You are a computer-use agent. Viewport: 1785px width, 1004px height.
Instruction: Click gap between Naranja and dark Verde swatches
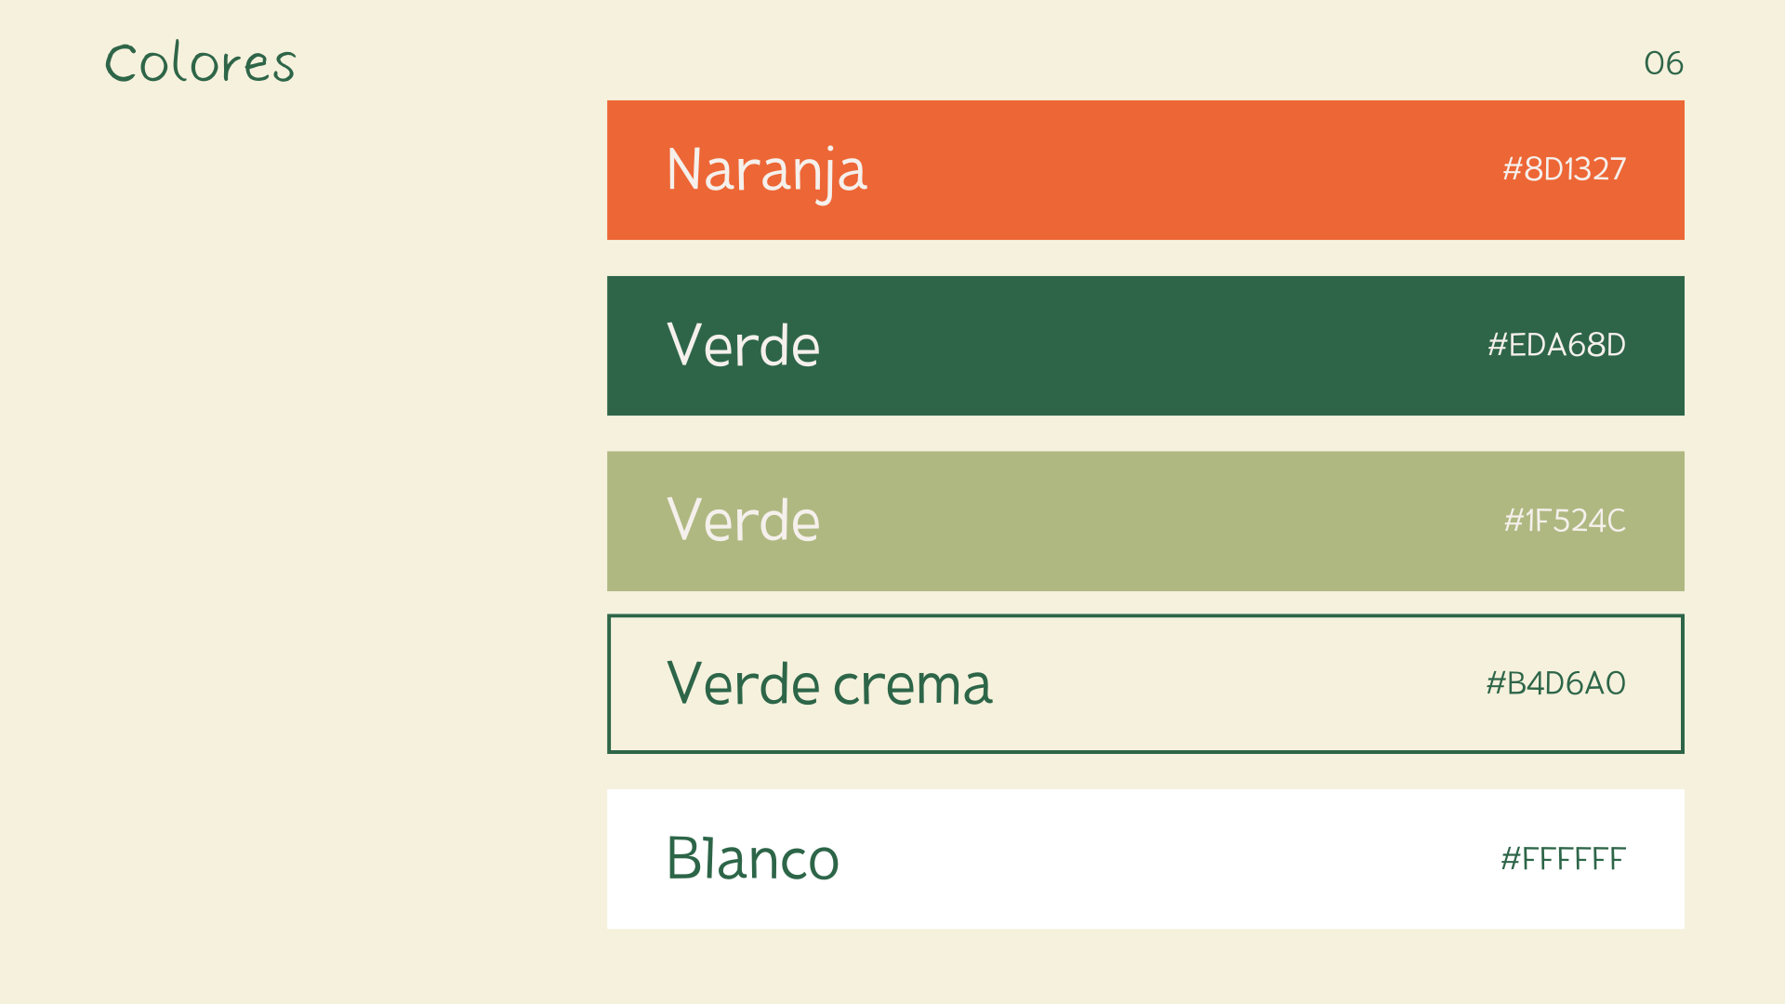tap(1144, 258)
